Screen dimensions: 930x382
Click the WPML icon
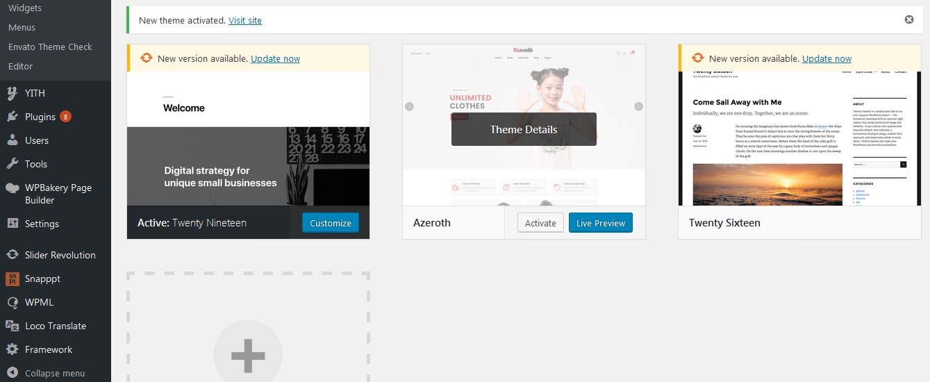pos(13,302)
